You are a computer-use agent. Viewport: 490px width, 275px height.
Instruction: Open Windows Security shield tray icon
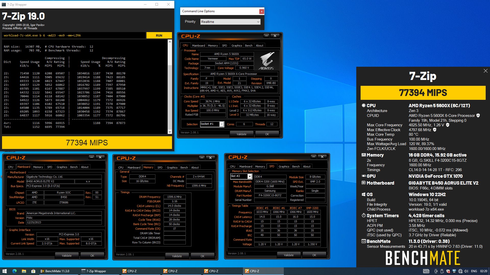pyautogui.click(x=448, y=271)
